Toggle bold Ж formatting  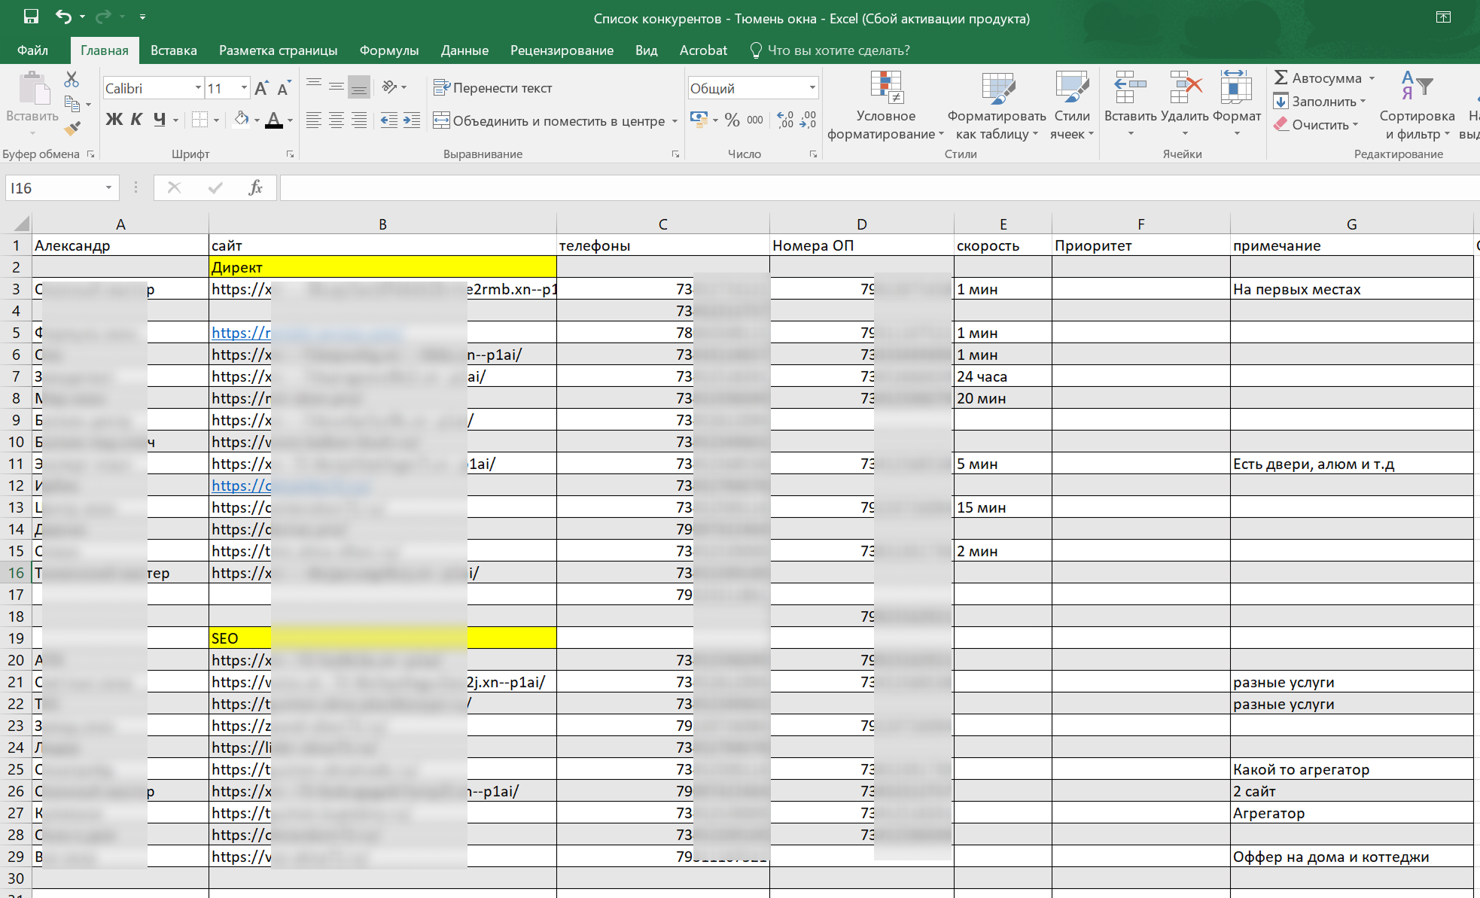click(114, 120)
